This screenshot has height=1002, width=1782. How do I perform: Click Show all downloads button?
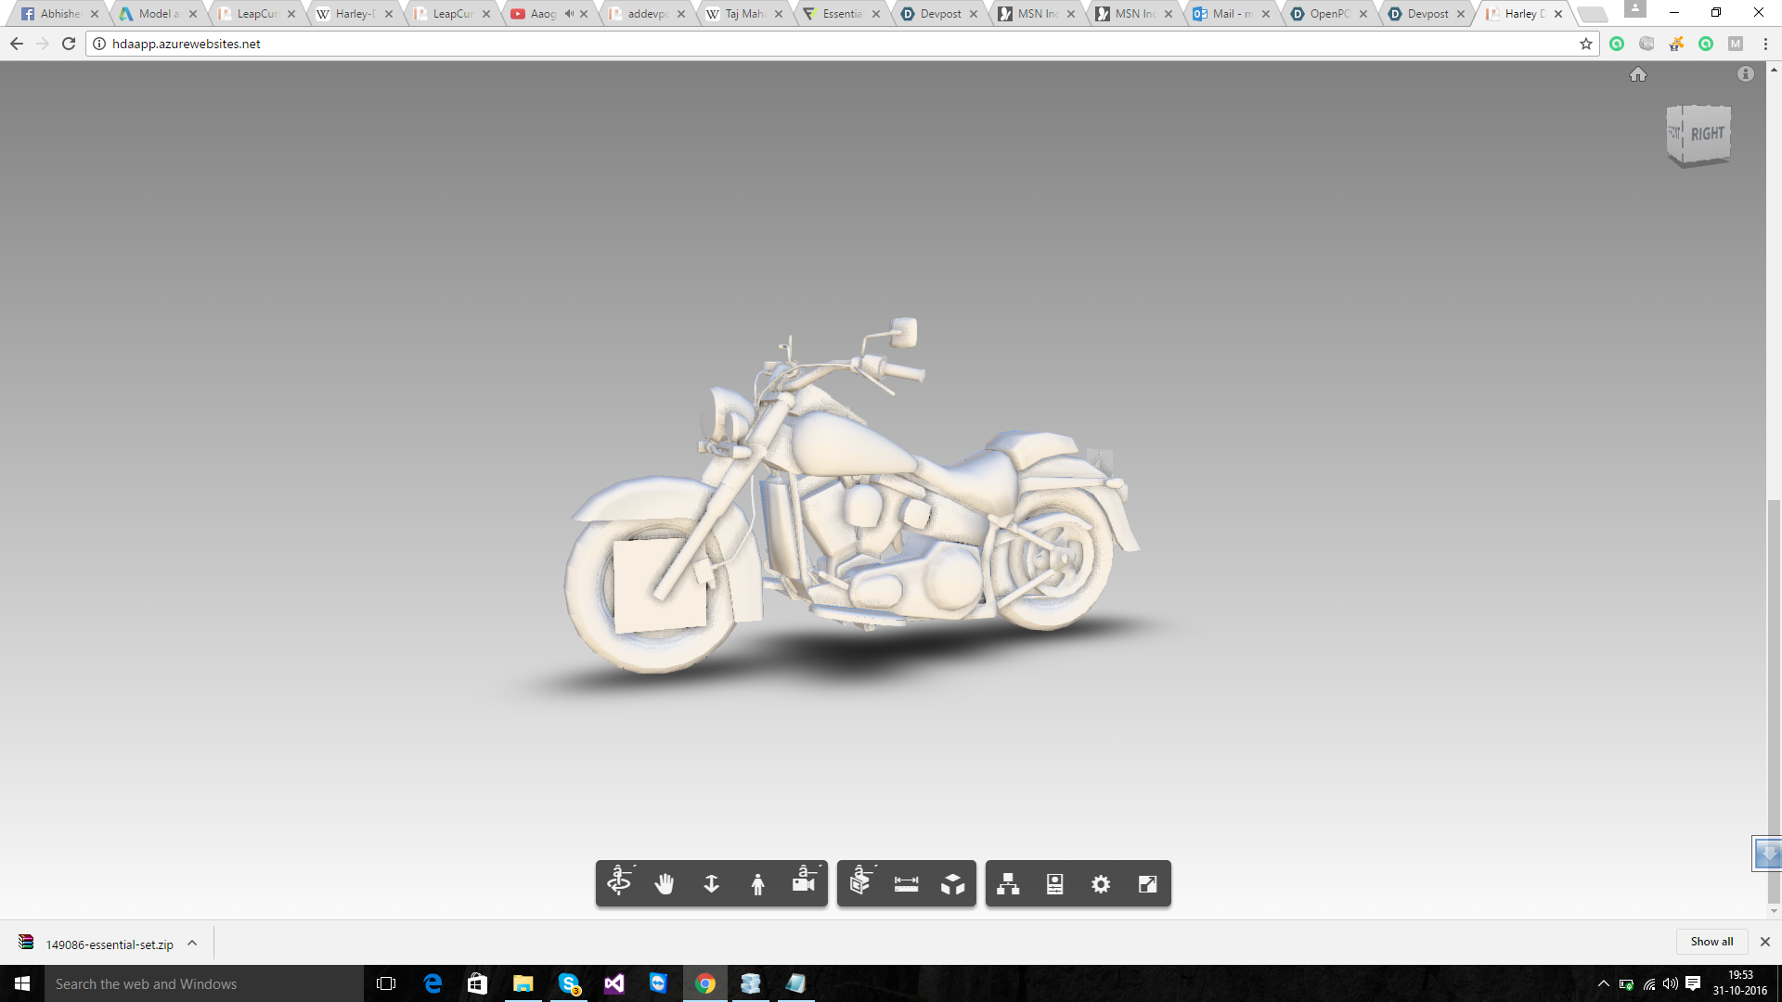pos(1711,941)
